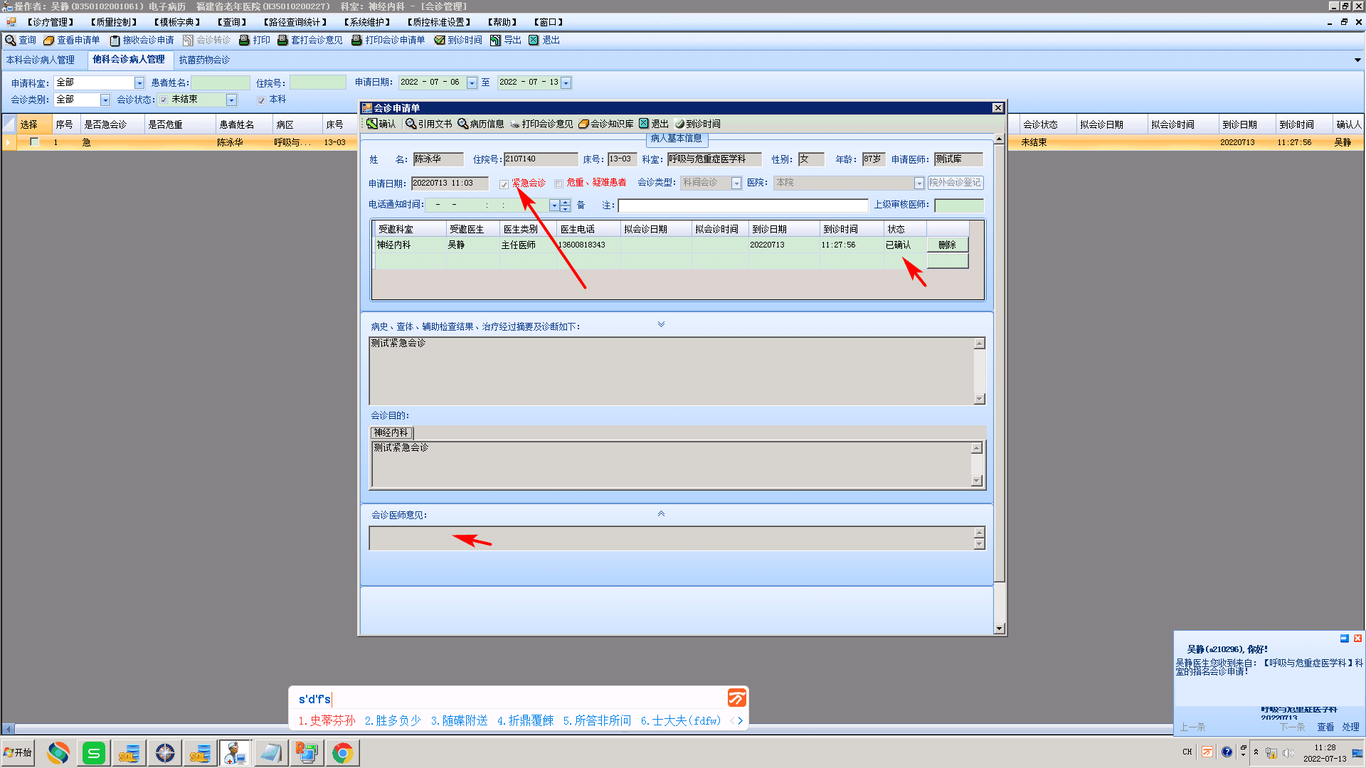Click the 确认 icon in dialog toolbar
Viewport: 1366px width, 768px height.
372,124
